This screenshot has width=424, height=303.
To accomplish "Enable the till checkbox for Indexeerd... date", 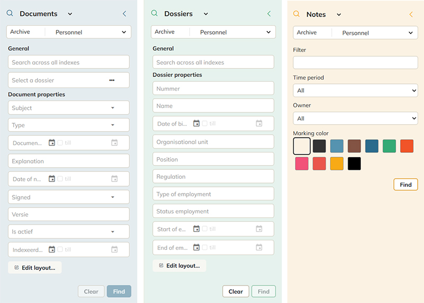I will click(60, 249).
